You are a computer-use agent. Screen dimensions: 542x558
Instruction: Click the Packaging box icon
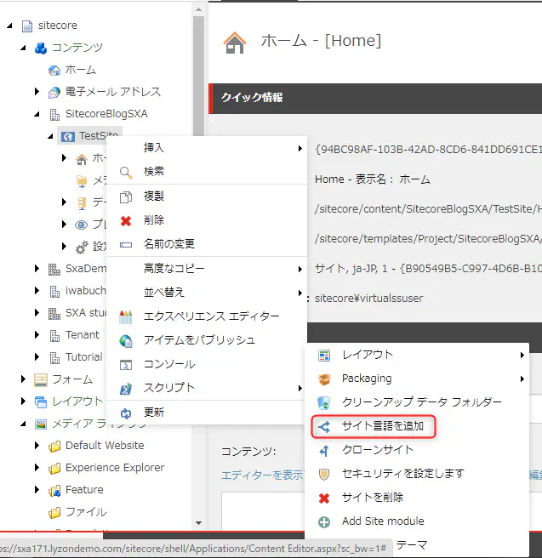[x=324, y=379]
